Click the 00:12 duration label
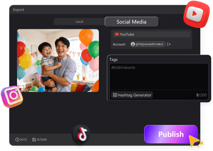The image size is (213, 151). coord(23,139)
